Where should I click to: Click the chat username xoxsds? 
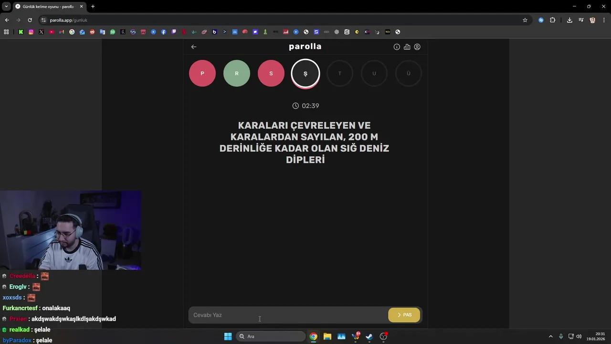12,298
